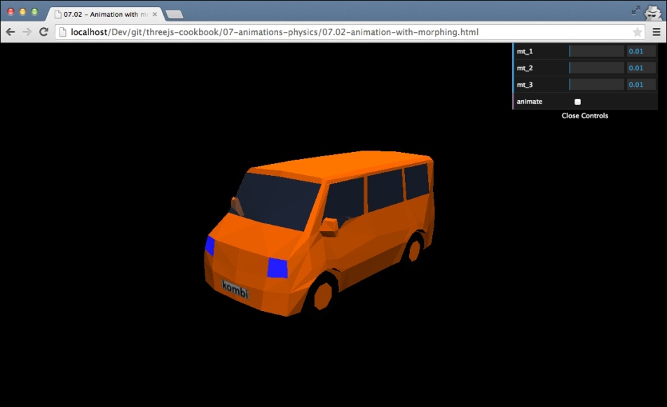
Task: Toggle the animate checkbox
Action: [x=577, y=102]
